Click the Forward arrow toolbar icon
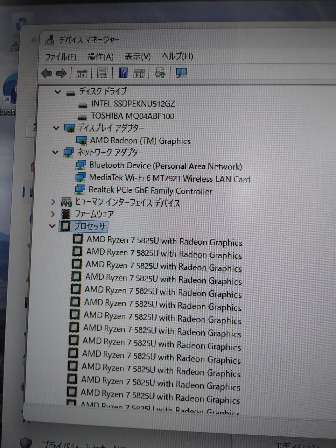 61,73
